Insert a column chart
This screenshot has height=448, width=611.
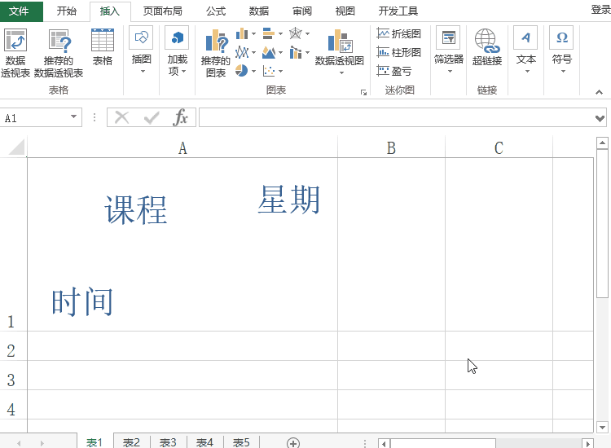pos(242,34)
